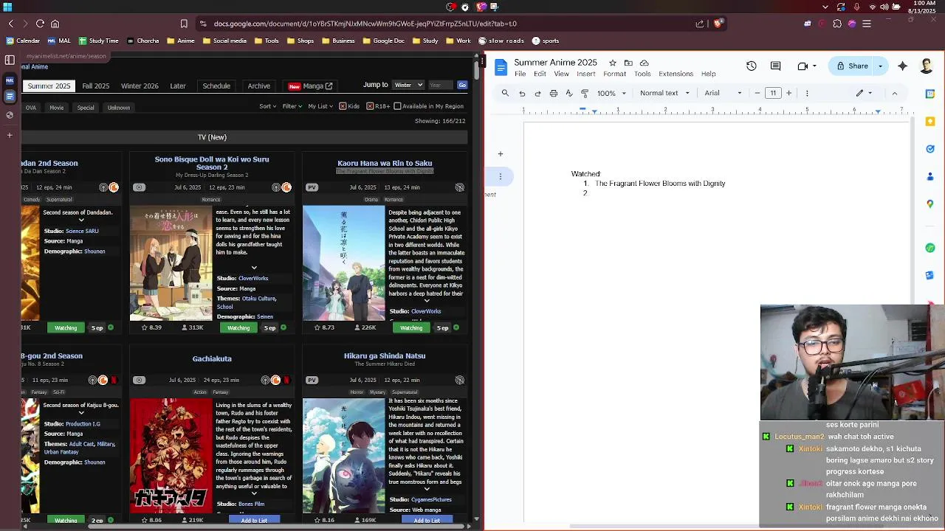Viewport: 945px width, 531px height.
Task: Expand the My Dress-Up Darling synopsis
Action: click(x=254, y=268)
